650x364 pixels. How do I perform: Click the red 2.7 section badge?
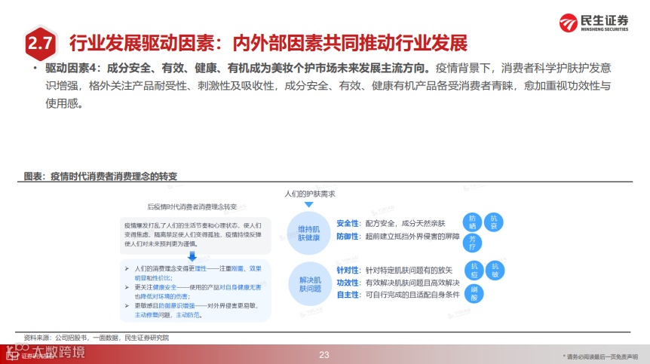coord(40,44)
